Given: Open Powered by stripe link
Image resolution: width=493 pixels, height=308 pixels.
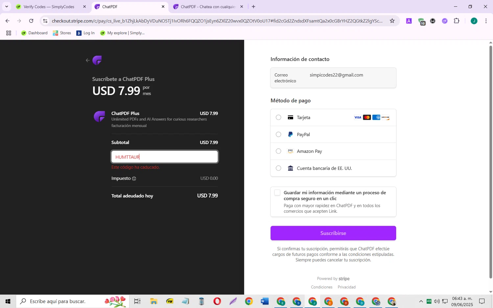Looking at the screenshot, I should coord(333,279).
